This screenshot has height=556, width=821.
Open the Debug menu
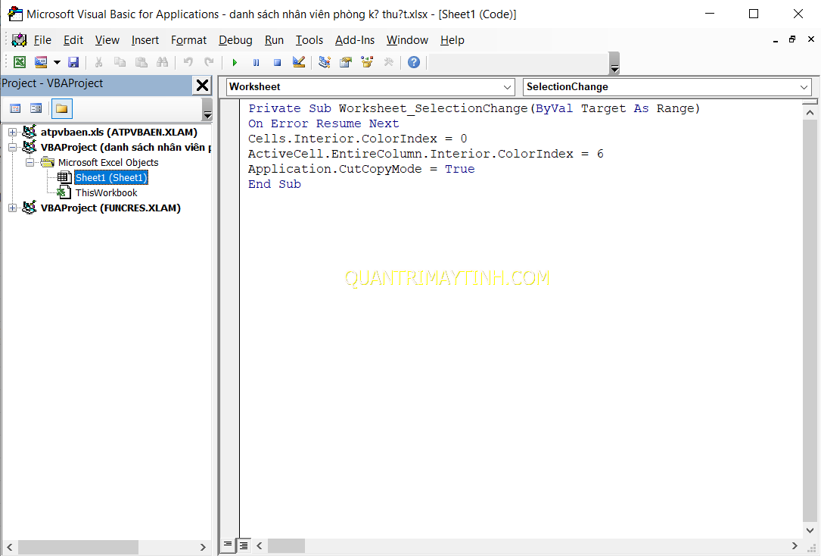click(x=235, y=40)
